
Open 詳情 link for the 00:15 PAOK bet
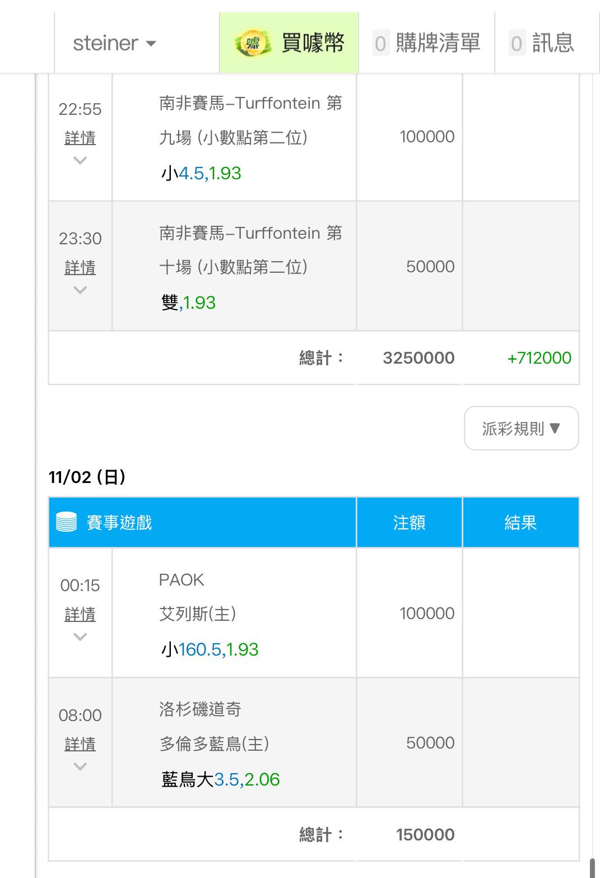[x=80, y=614]
